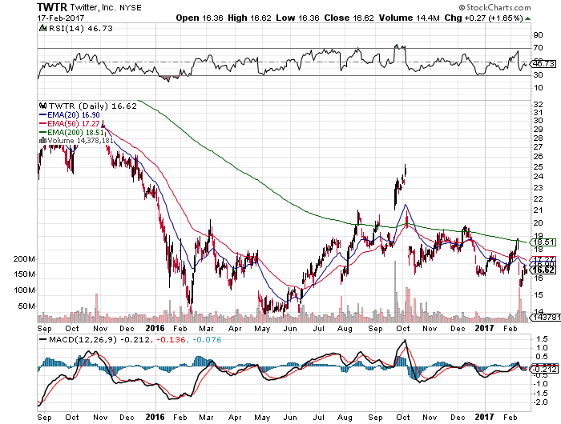Click the -0.212 MACD value tag
Image resolution: width=561 pixels, height=424 pixels.
click(543, 369)
